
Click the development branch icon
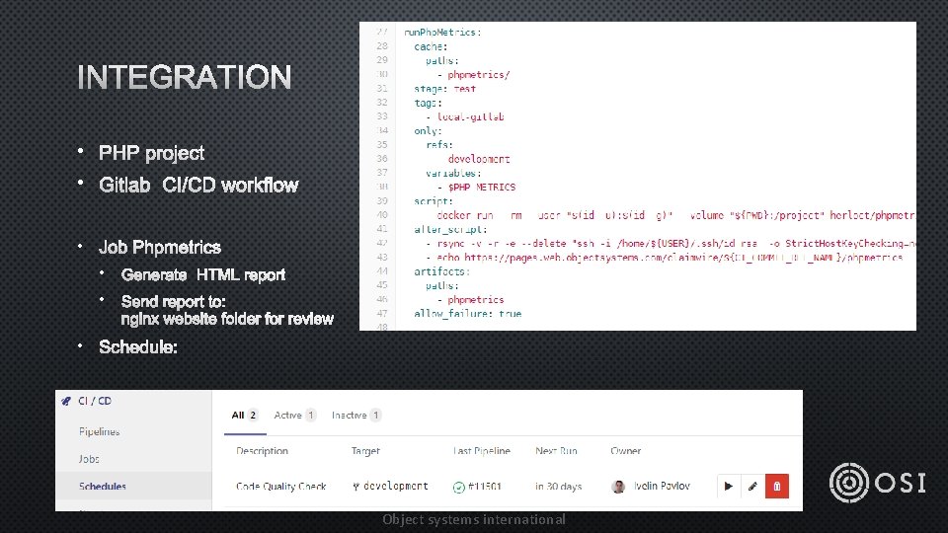(355, 487)
